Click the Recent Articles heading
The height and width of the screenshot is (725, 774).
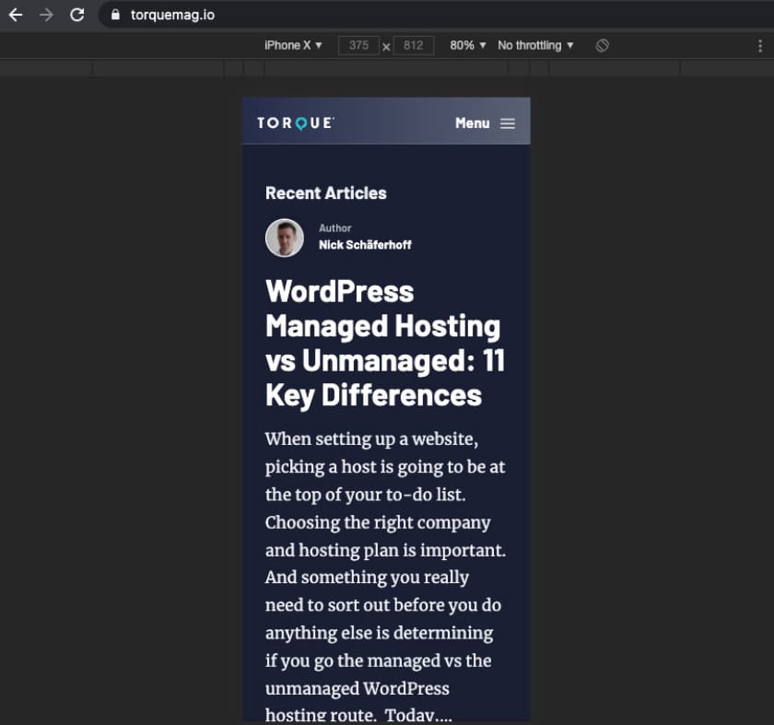[326, 193]
